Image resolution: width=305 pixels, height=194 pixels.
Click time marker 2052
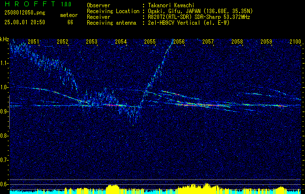coord(63,42)
